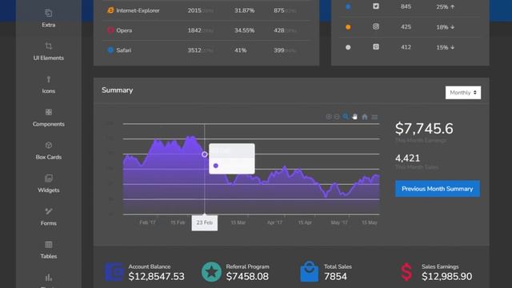This screenshot has width=512, height=288.
Task: Click the $7458.08 referral amount
Action: pos(247,277)
